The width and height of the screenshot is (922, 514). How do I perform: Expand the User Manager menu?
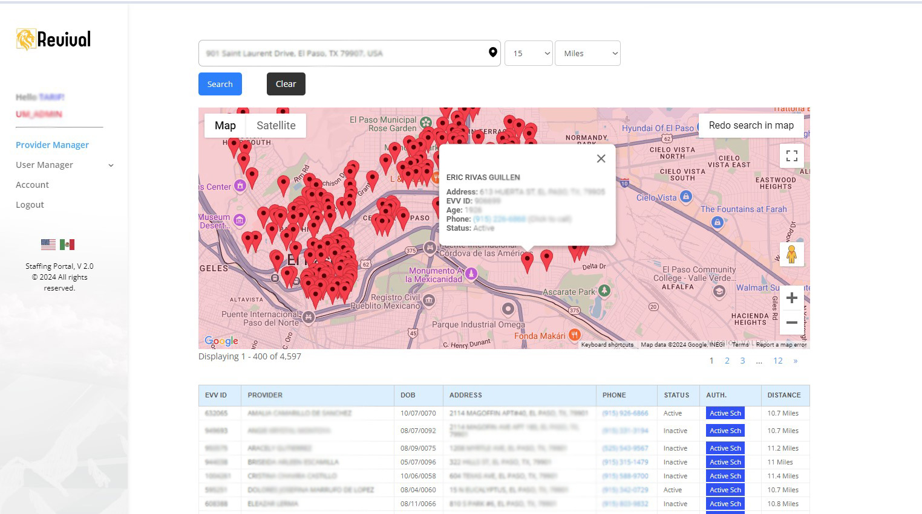(x=63, y=164)
